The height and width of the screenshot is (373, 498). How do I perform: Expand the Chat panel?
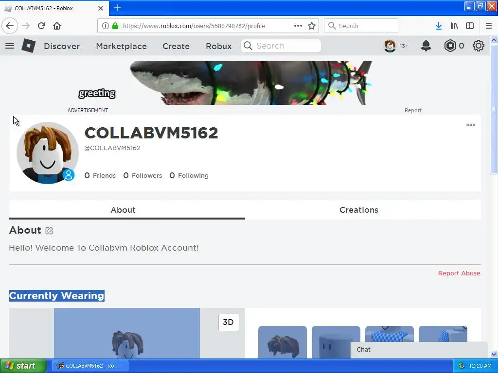coord(419,350)
